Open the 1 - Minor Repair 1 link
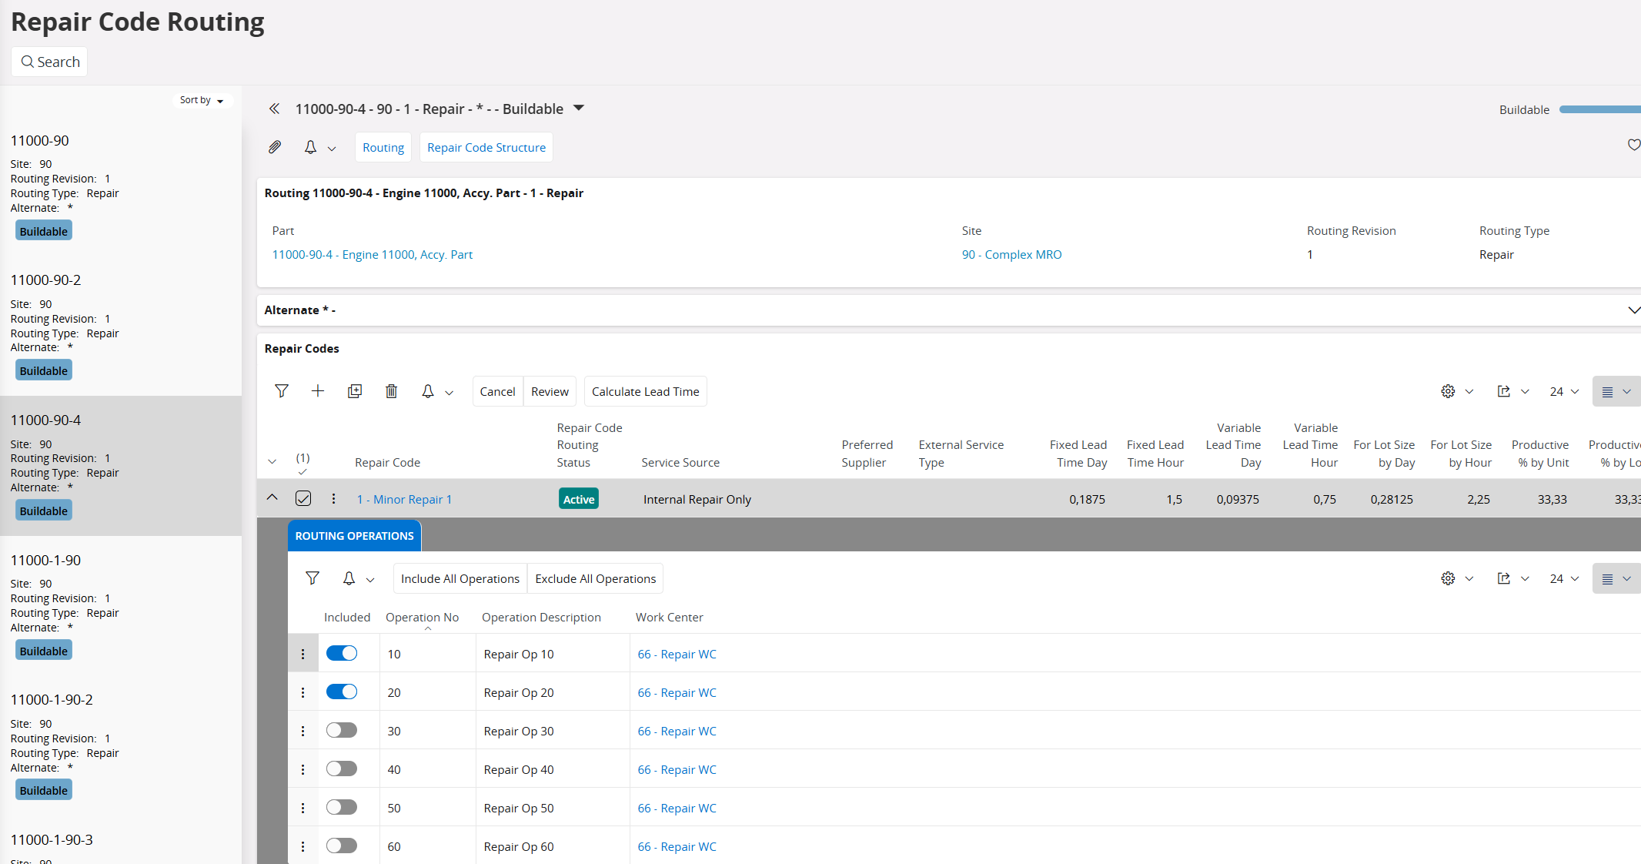The image size is (1641, 864). point(404,499)
